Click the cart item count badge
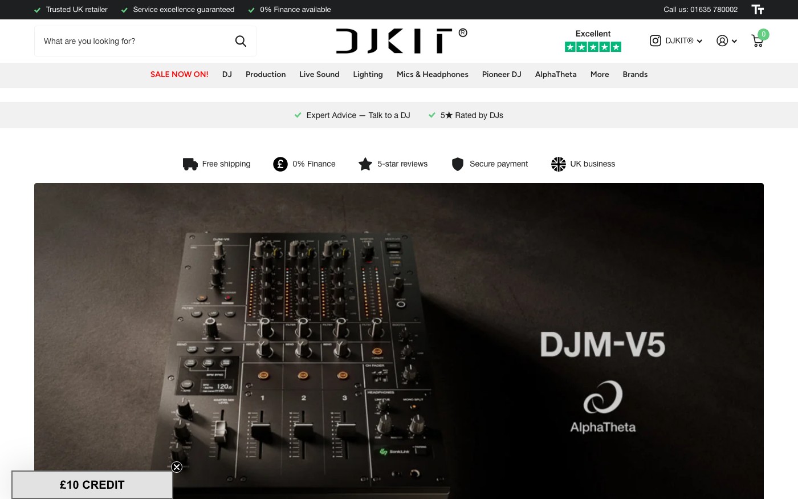This screenshot has width=798, height=499. click(x=764, y=34)
